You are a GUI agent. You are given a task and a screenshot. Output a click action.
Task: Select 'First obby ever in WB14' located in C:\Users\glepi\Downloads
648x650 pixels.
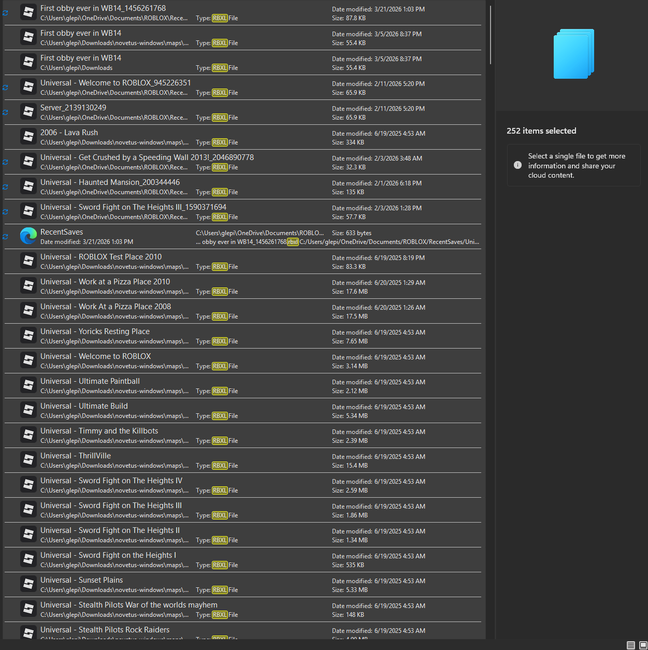pos(81,58)
